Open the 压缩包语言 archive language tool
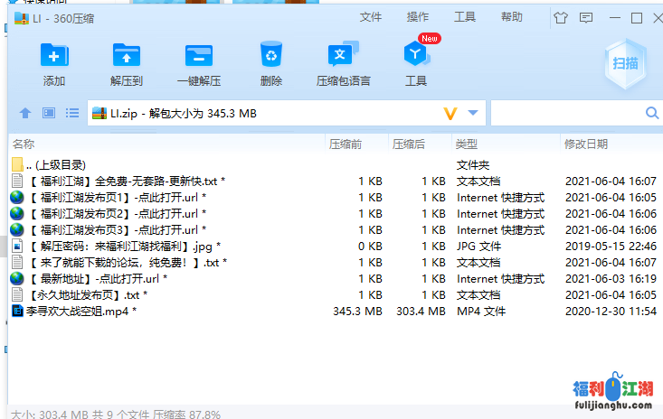 point(343,57)
